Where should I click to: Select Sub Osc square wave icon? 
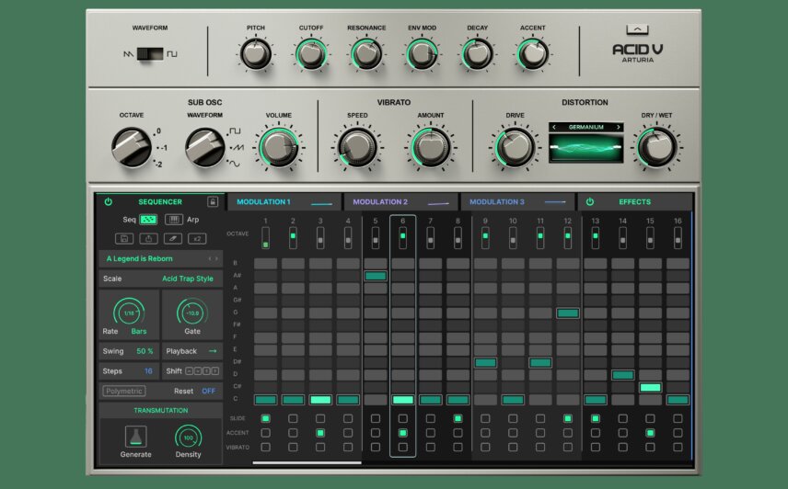tap(235, 131)
